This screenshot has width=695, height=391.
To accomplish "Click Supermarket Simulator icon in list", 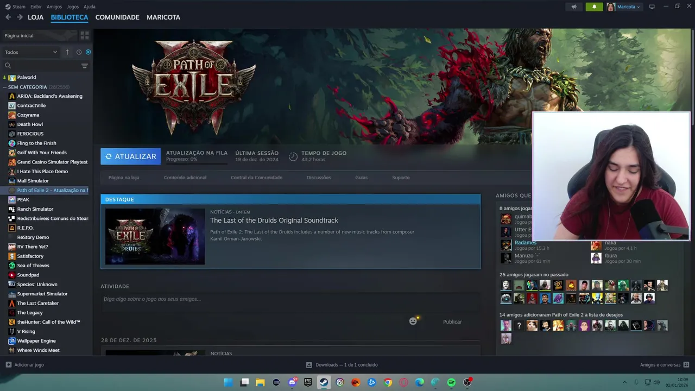I will click(12, 294).
